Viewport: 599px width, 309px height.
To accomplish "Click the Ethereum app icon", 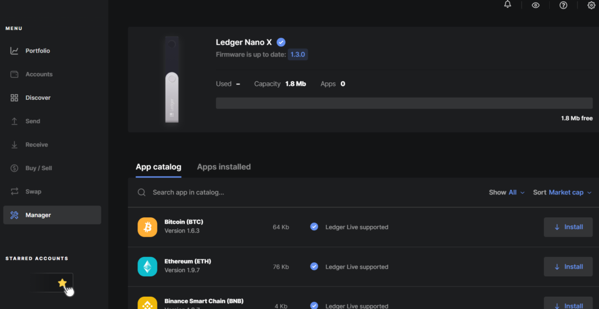I will point(147,267).
